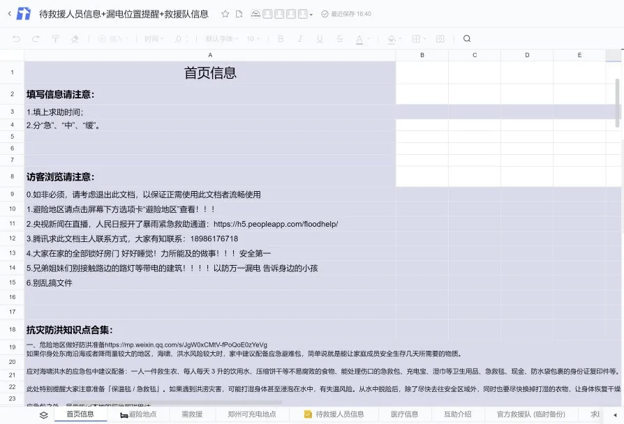Viewport: 624px width, 424px height.
Task: Click the 抗灾防洪知识点合集 heading
Action: [x=210, y=330]
